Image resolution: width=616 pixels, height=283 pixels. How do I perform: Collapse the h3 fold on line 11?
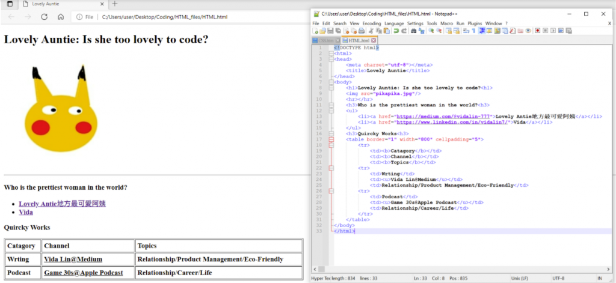click(331, 105)
